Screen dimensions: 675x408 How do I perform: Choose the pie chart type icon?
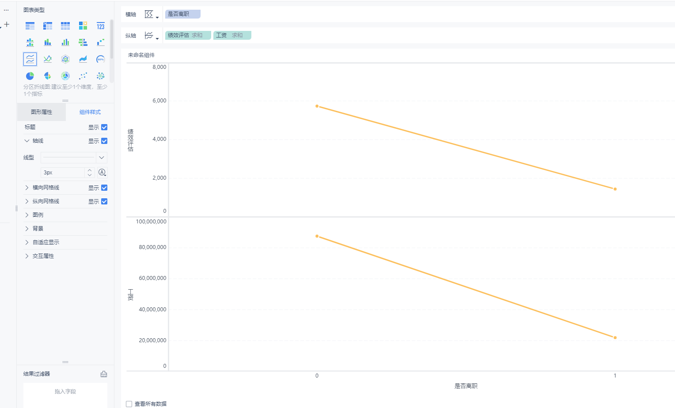pos(30,76)
